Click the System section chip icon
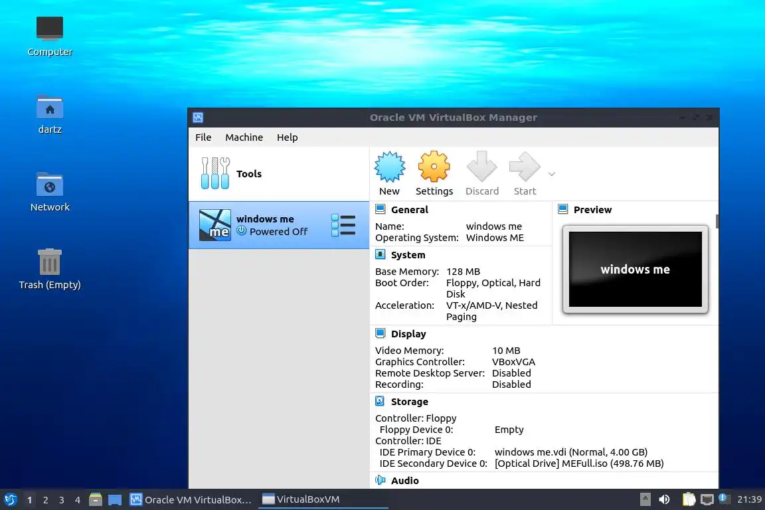 pyautogui.click(x=380, y=254)
